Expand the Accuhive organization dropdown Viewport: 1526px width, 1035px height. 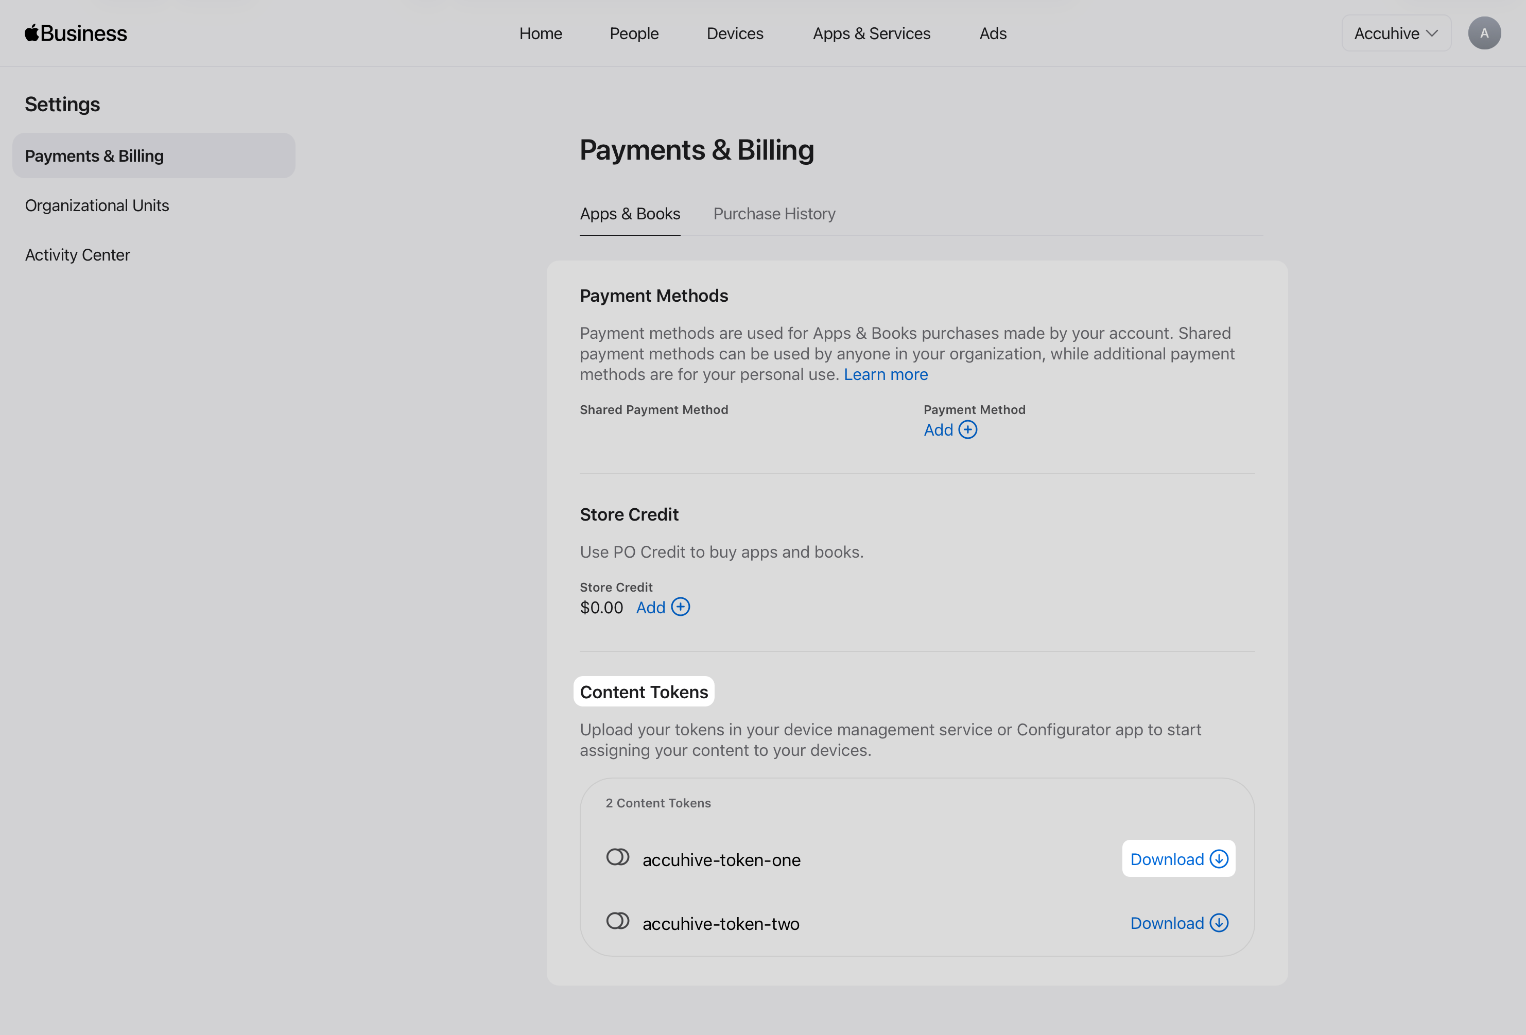(x=1396, y=33)
